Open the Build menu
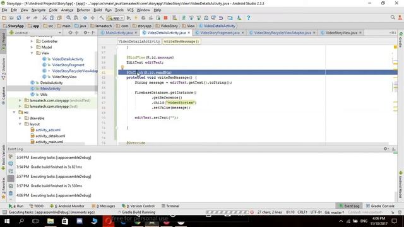Image resolution: width=404 pixels, height=227 pixels. coord(97,10)
